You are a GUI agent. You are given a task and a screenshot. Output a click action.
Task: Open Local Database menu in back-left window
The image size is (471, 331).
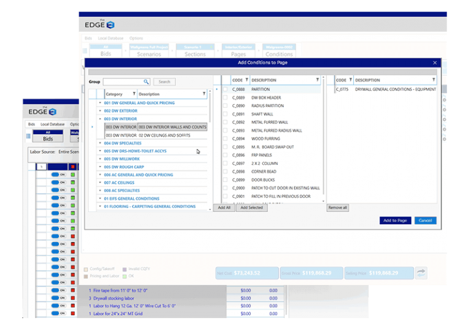click(53, 124)
